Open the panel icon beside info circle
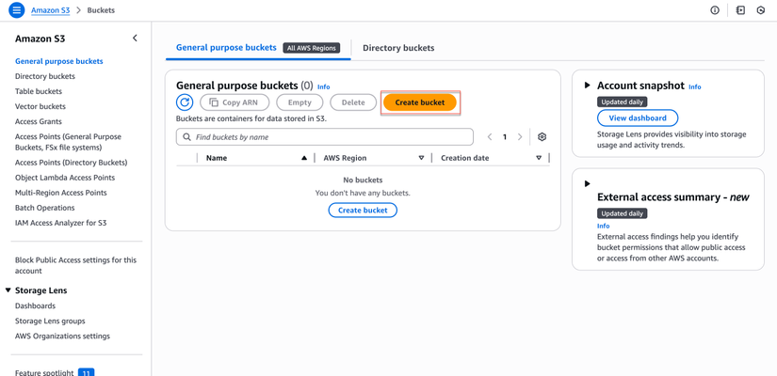 pyautogui.click(x=740, y=10)
